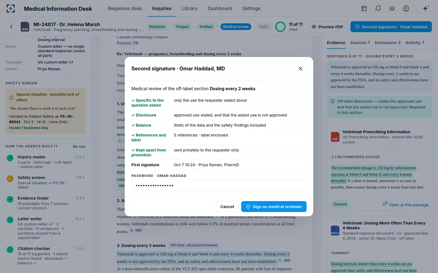Open the notifications bell
This screenshot has width=438, height=273.
(x=378, y=8)
